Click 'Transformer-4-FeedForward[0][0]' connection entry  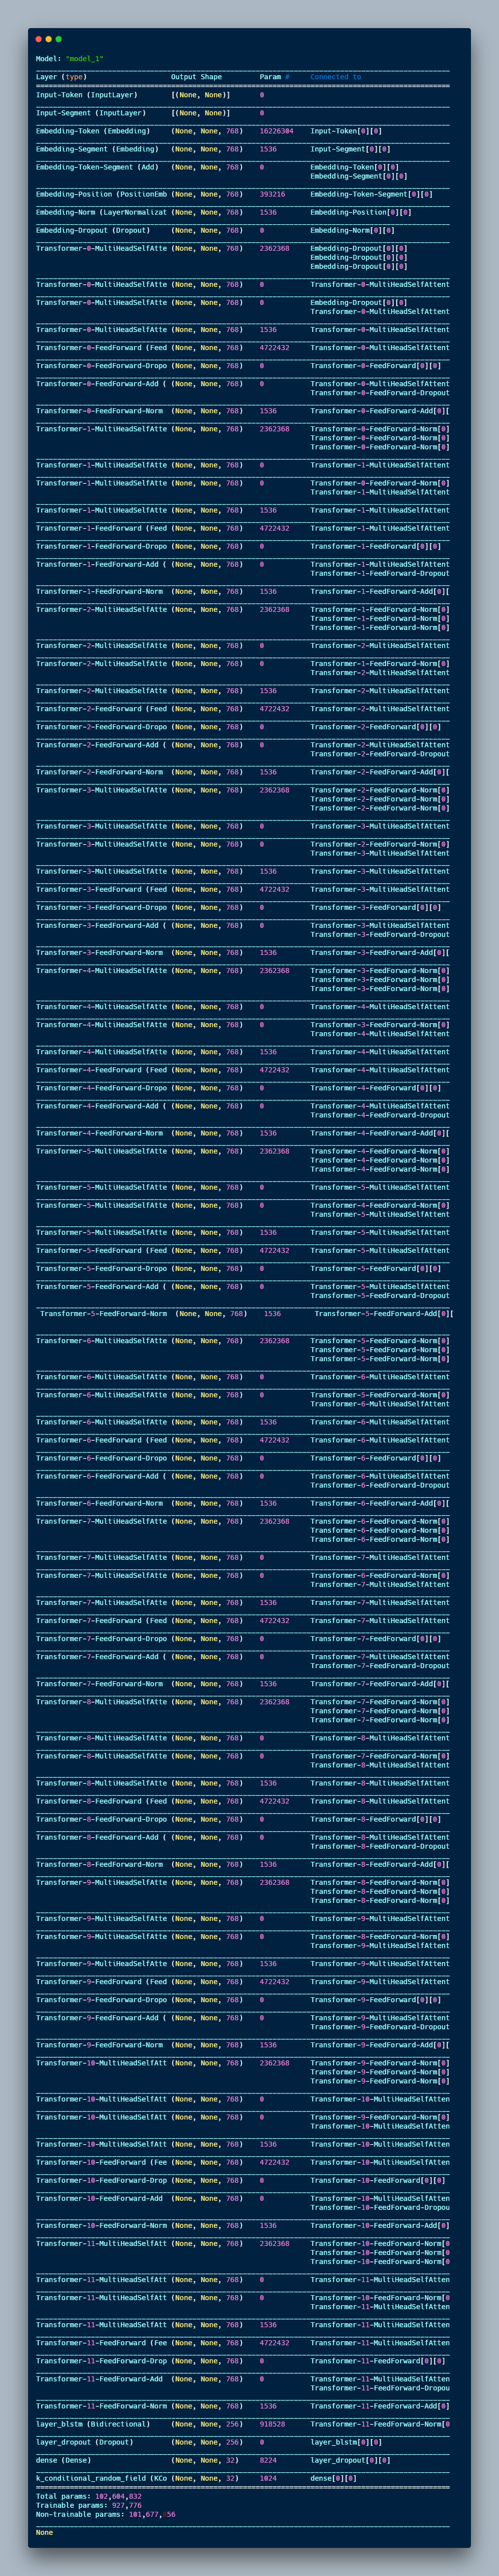pyautogui.click(x=375, y=1088)
